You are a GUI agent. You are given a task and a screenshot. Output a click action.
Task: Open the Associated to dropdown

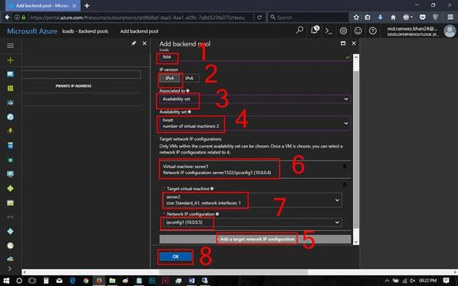tap(255, 99)
